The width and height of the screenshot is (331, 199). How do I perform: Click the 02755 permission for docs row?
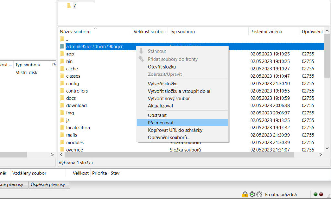308,98
